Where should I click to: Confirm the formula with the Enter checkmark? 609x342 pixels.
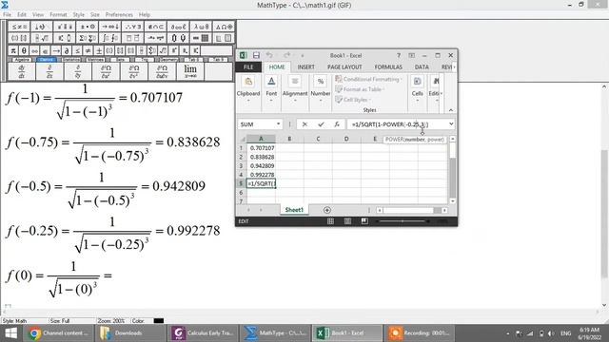[321, 124]
